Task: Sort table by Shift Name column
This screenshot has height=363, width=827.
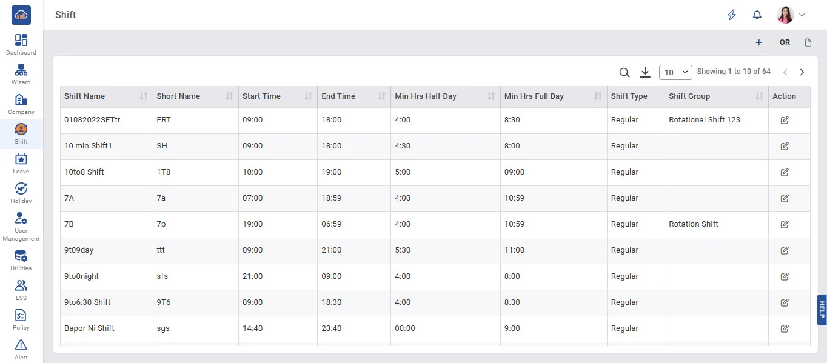Action: (x=144, y=96)
